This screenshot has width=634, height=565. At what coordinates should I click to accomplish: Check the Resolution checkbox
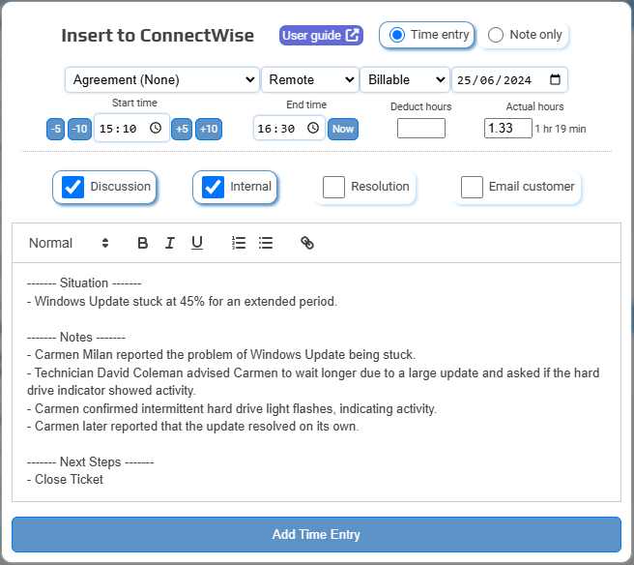(333, 187)
